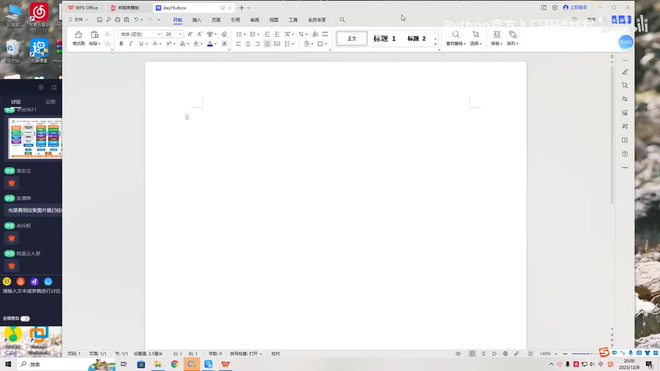Click the Format Painter brush icon
660x371 pixels.
tap(78, 35)
